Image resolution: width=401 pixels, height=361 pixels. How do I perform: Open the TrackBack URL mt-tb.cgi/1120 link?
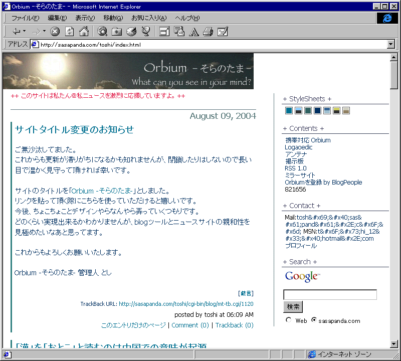pyautogui.click(x=186, y=304)
